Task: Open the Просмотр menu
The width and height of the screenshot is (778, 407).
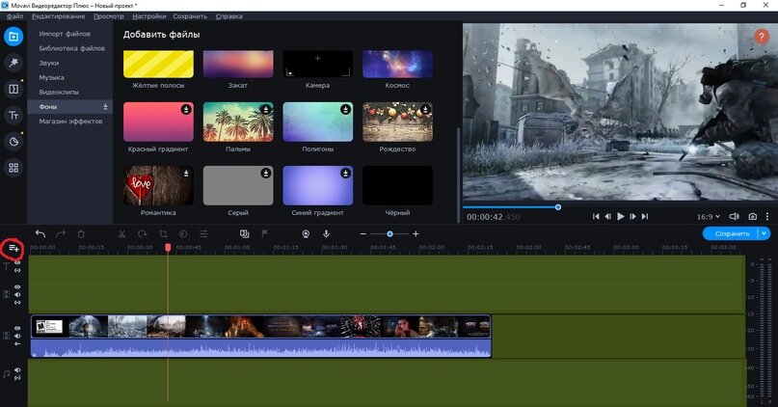Action: pyautogui.click(x=109, y=16)
